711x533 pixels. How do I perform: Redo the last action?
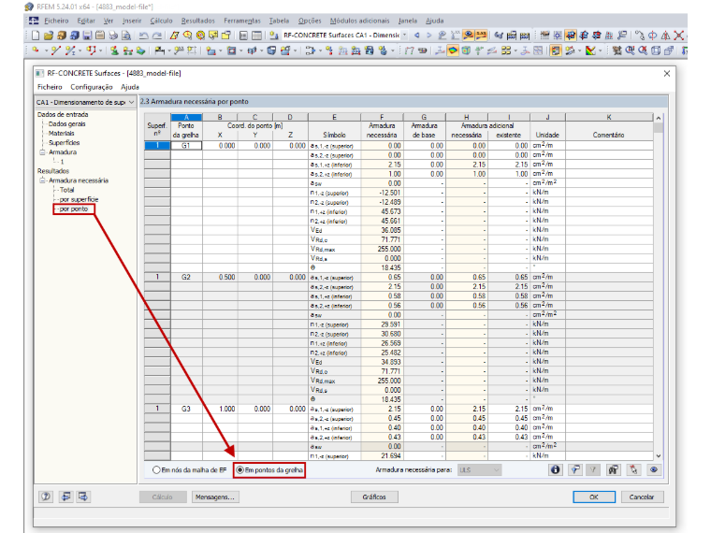(x=157, y=36)
